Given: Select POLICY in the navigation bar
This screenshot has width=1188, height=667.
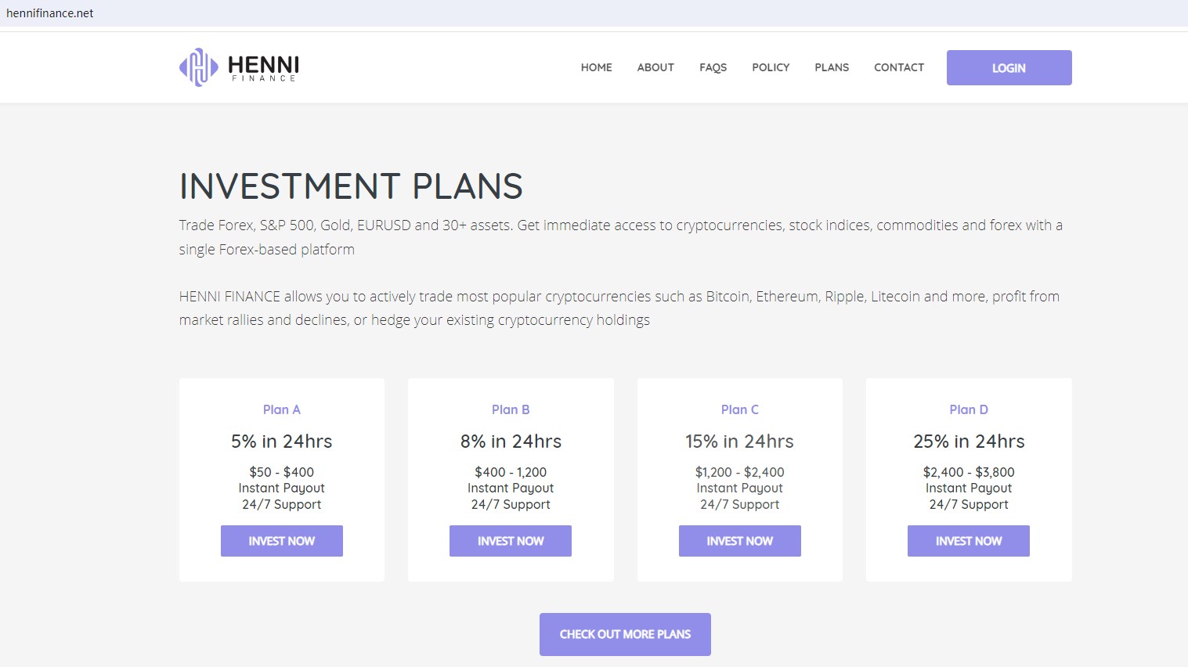Looking at the screenshot, I should pos(771,67).
